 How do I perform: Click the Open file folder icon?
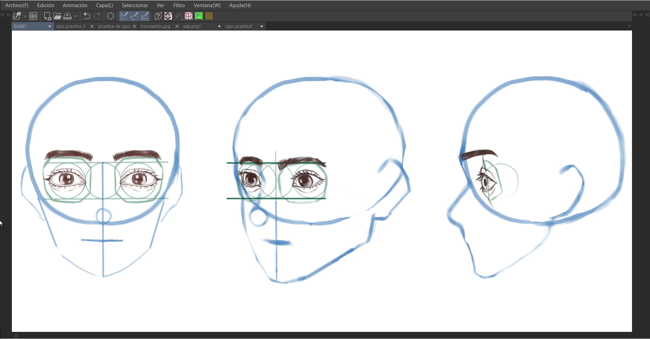(x=57, y=16)
